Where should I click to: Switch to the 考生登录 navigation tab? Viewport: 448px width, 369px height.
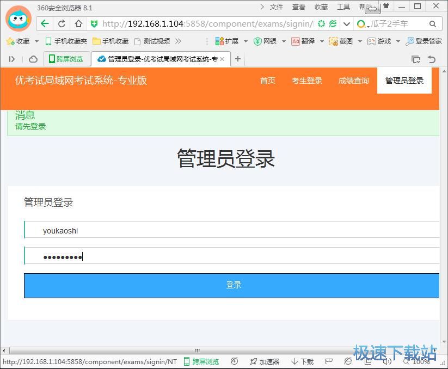(x=307, y=81)
